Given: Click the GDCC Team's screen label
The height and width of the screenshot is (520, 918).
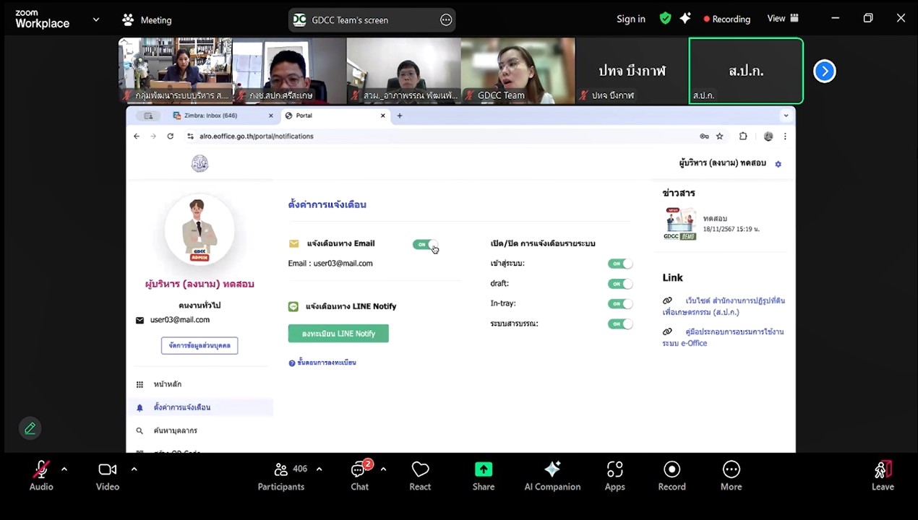Looking at the screenshot, I should (350, 20).
